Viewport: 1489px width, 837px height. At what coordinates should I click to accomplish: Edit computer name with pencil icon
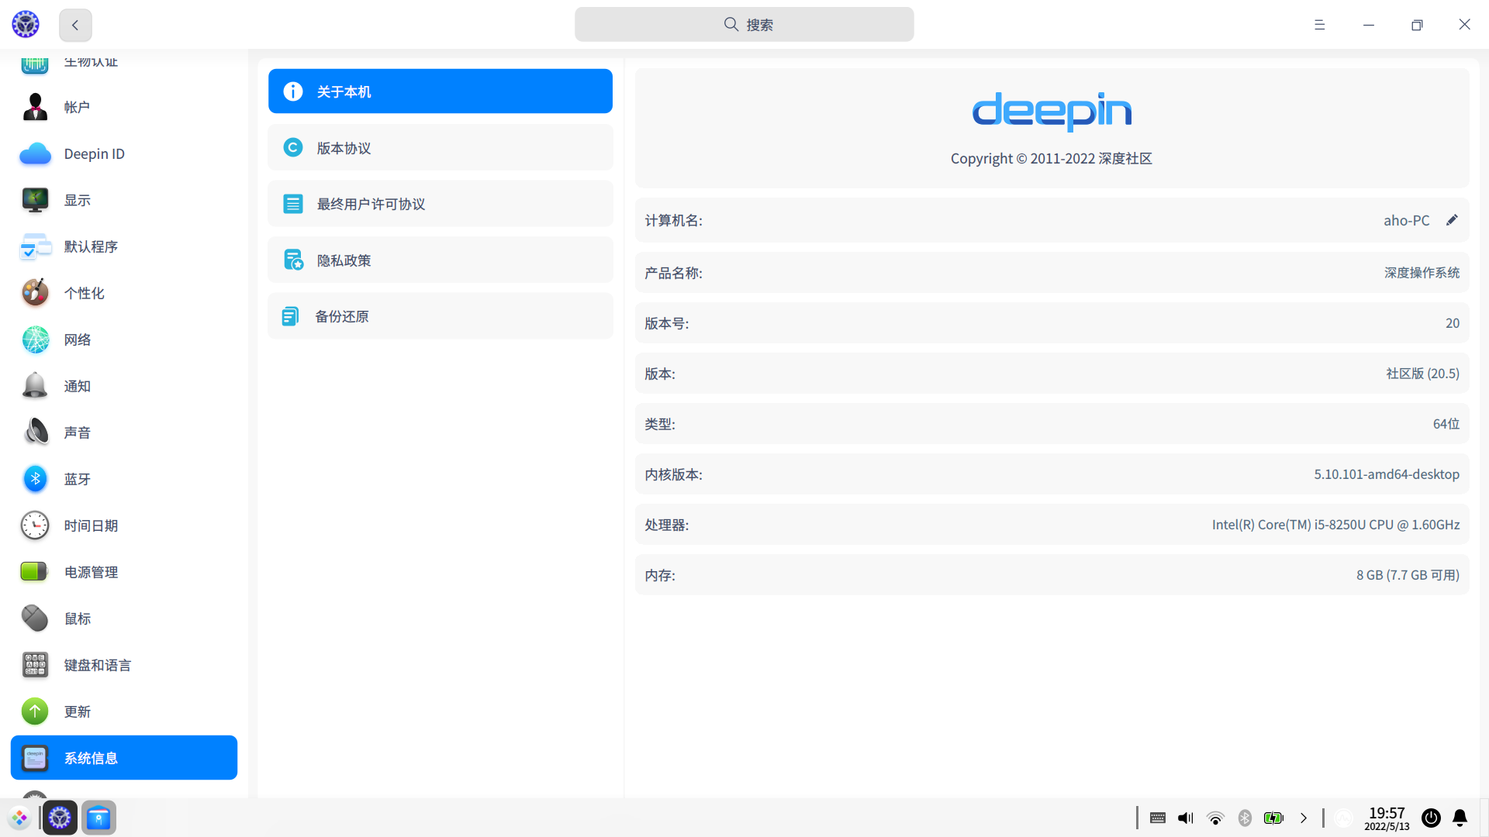(x=1453, y=220)
